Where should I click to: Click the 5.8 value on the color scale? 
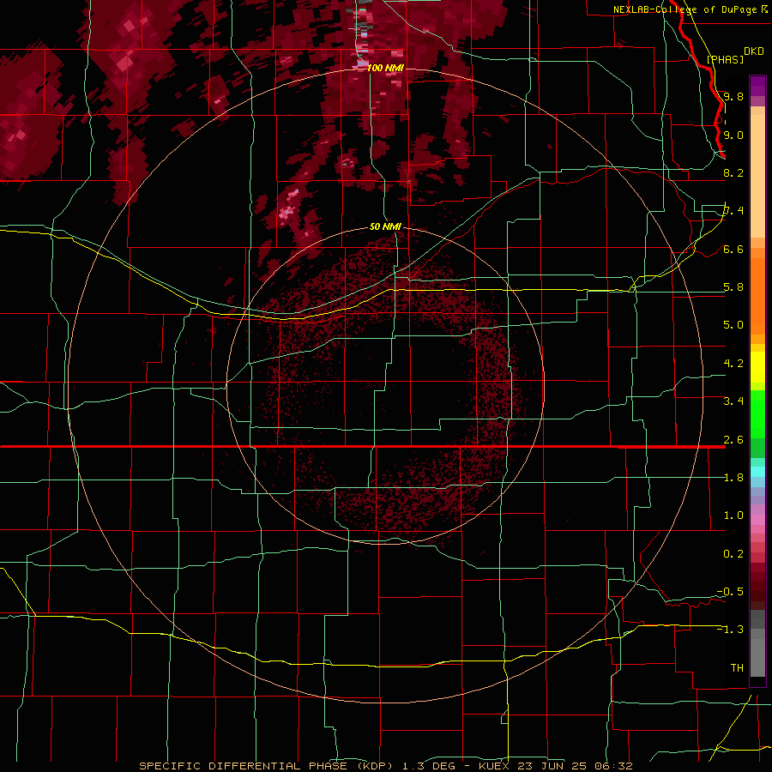[733, 287]
